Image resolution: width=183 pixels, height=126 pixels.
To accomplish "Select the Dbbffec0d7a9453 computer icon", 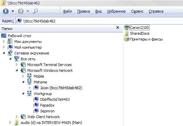I will coord(36,99).
